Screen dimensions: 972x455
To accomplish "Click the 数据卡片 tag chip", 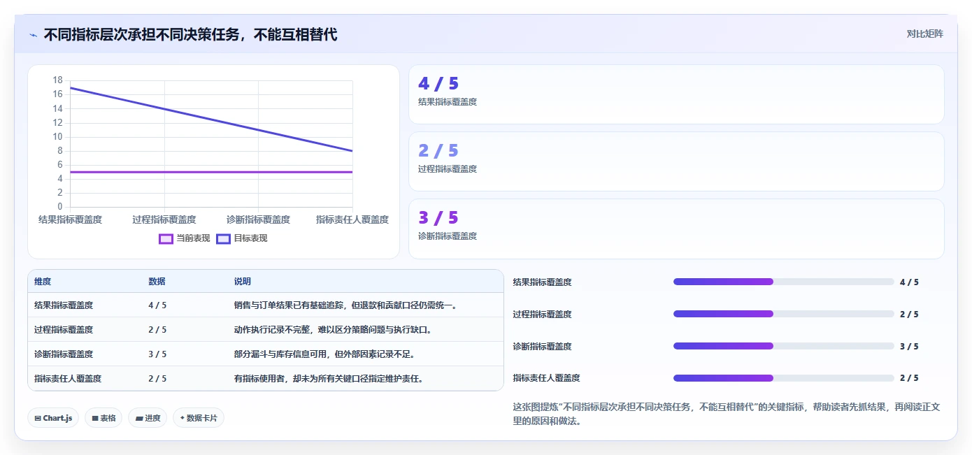I will coord(199,418).
